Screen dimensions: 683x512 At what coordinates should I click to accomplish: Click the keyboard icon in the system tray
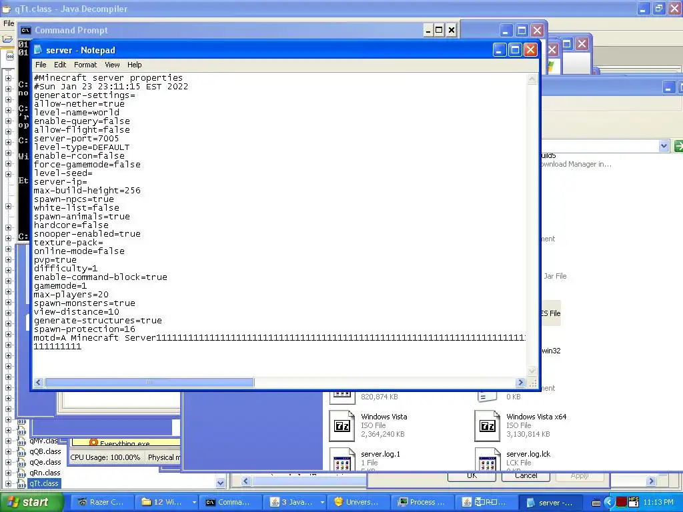pyautogui.click(x=596, y=503)
